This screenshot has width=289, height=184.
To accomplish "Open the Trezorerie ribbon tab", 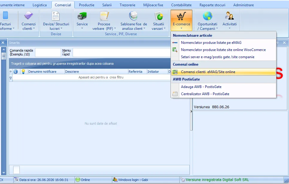I will [127, 5].
